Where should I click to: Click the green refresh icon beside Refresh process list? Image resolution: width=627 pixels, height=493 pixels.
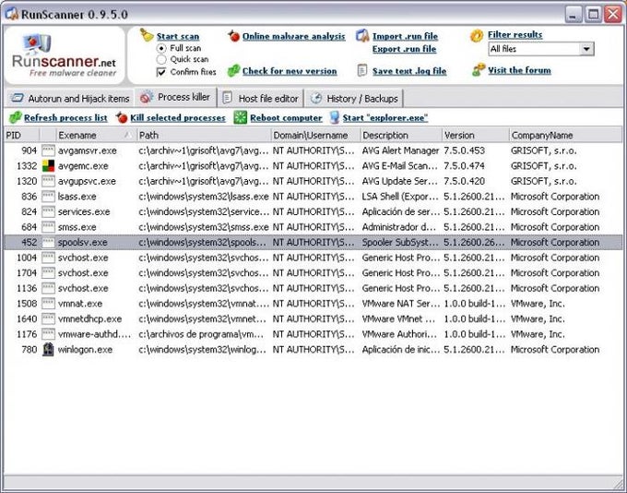point(16,118)
